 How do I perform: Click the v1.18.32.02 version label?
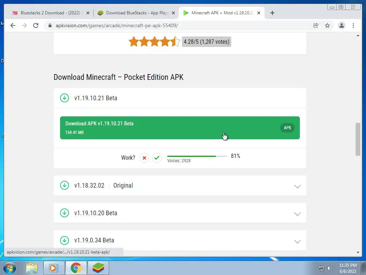89,185
